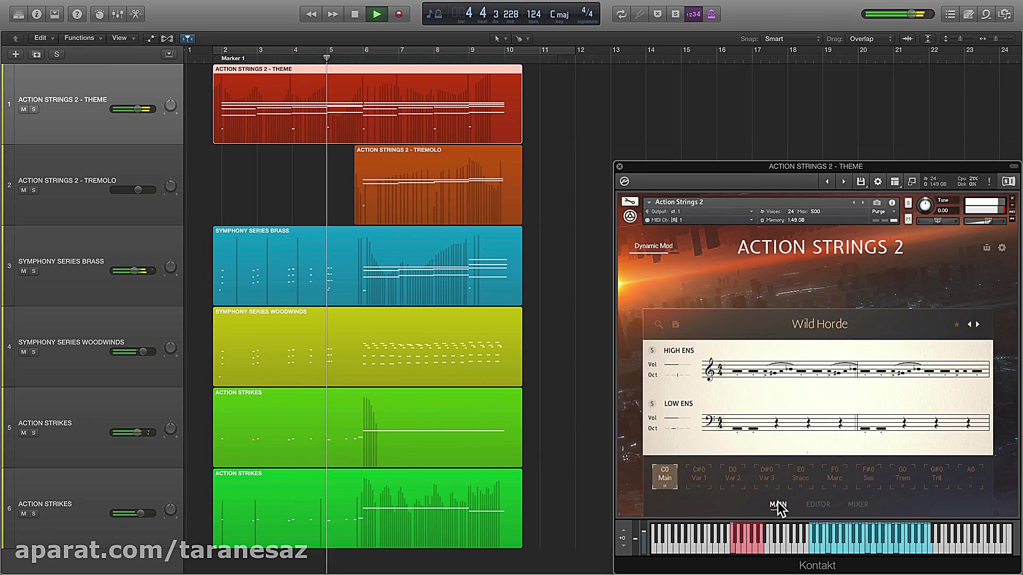
Task: Open the Kontakt settings gear icon
Action: coord(878,181)
